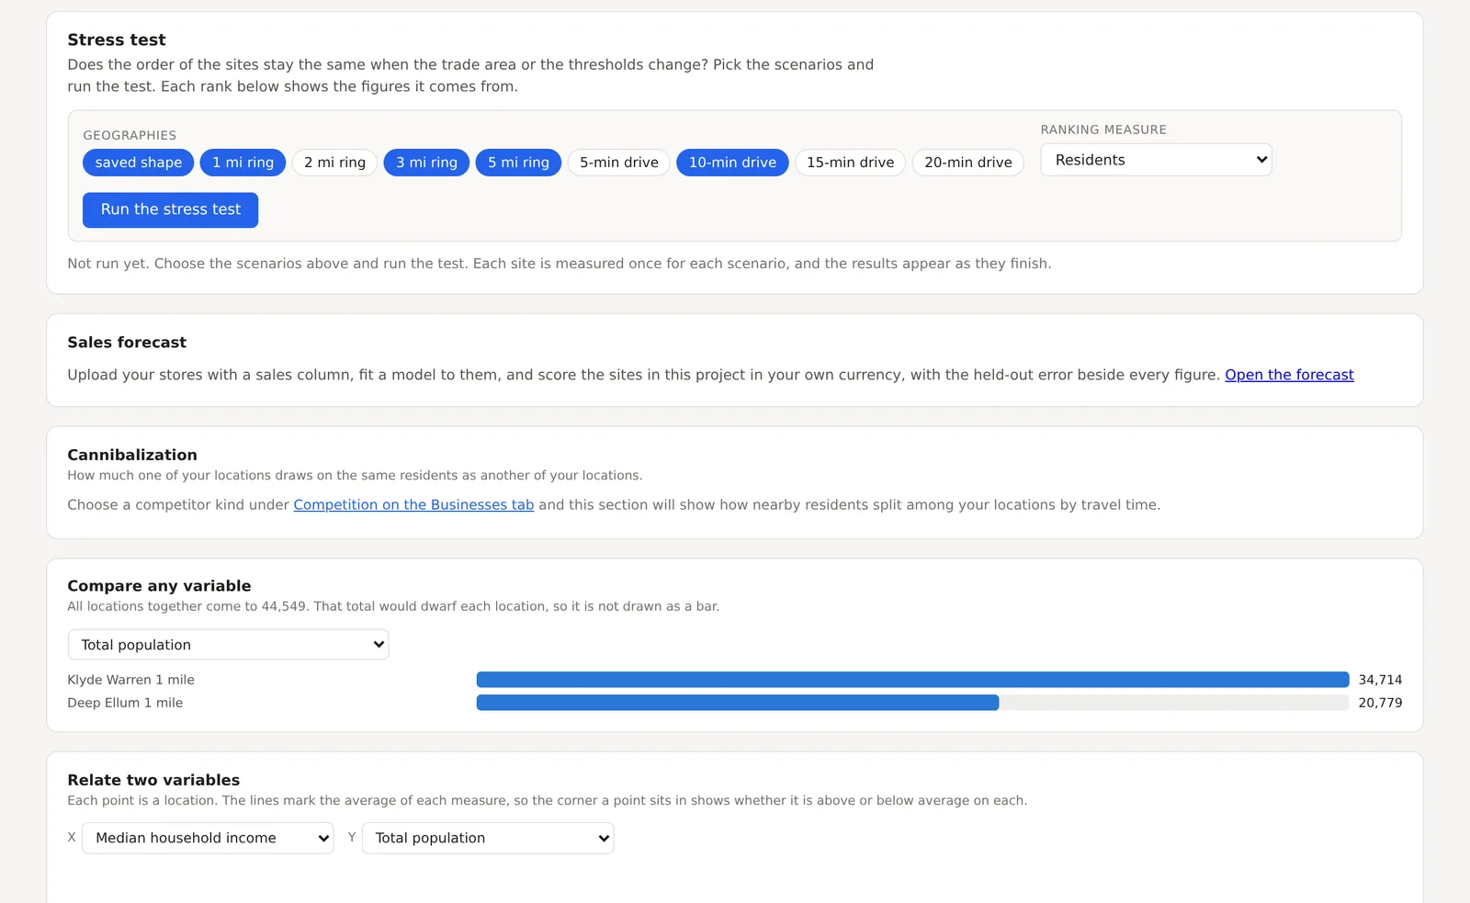This screenshot has height=903, width=1470.
Task: Follow Competition on the Businesses tab link
Action: click(413, 504)
